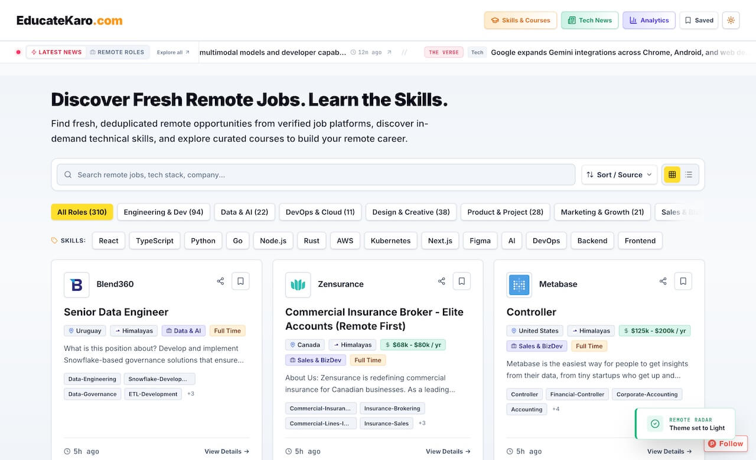The image size is (756, 460).
Task: Click the Metabase company logo
Action: (519, 285)
